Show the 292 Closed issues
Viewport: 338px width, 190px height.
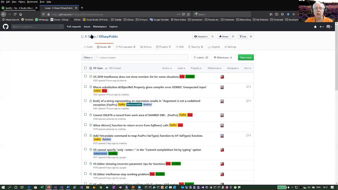(113, 68)
